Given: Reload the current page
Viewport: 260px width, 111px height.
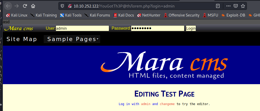Looking at the screenshot, I should pyautogui.click(x=25, y=6).
